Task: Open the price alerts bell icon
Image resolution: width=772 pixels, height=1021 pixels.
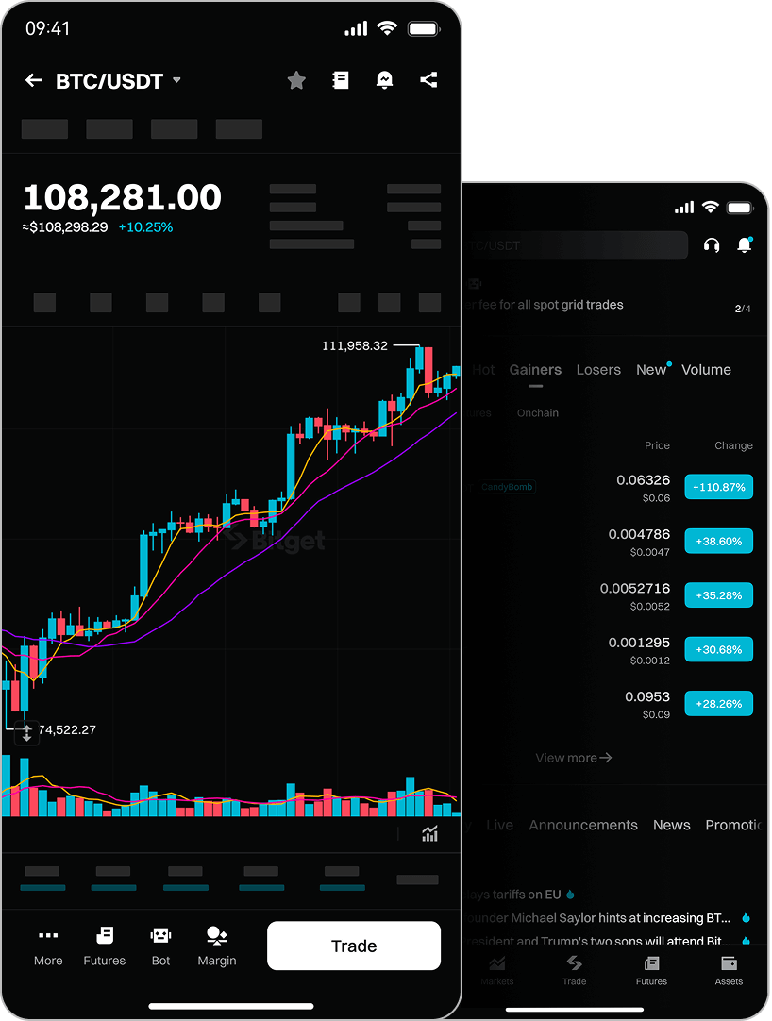Action: (x=384, y=80)
